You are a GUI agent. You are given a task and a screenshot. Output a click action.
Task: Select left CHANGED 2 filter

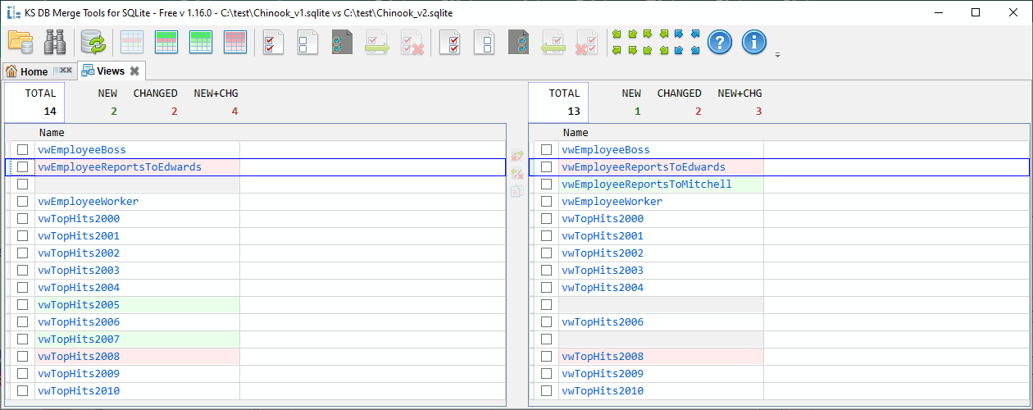(155, 102)
